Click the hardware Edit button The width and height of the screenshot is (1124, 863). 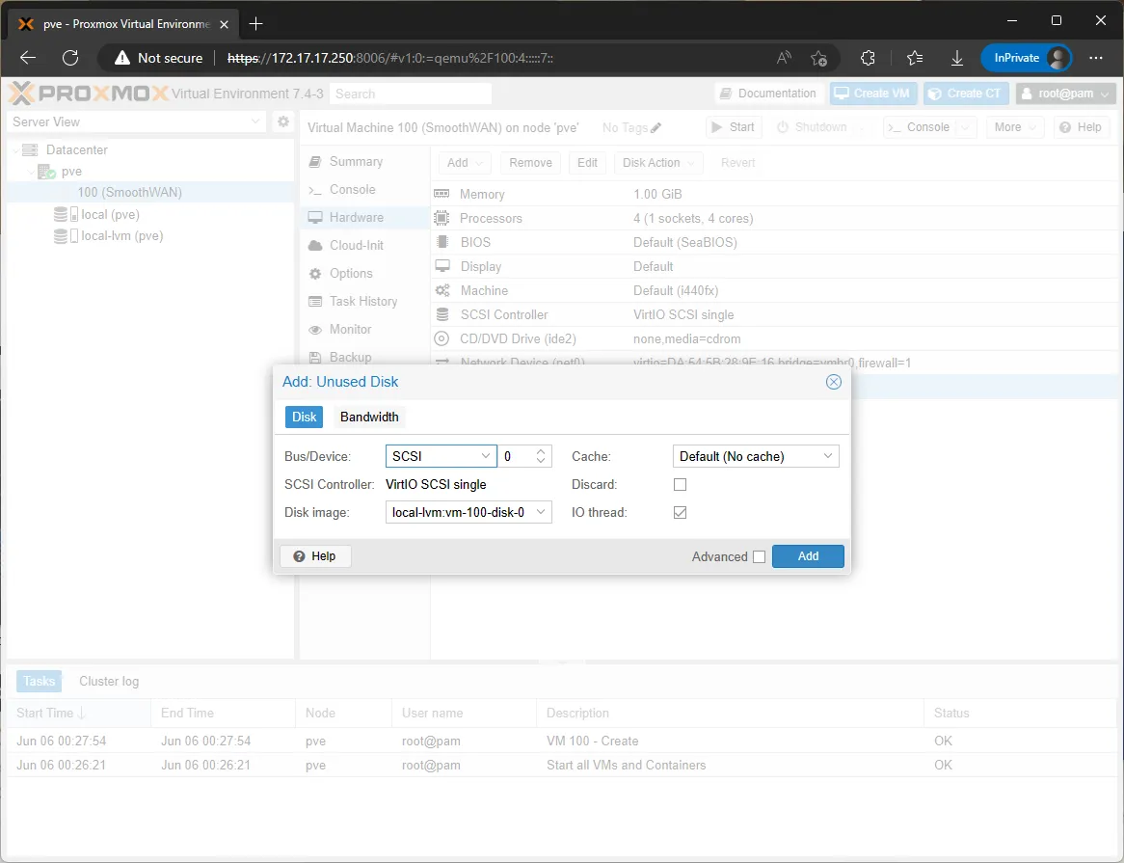587,163
